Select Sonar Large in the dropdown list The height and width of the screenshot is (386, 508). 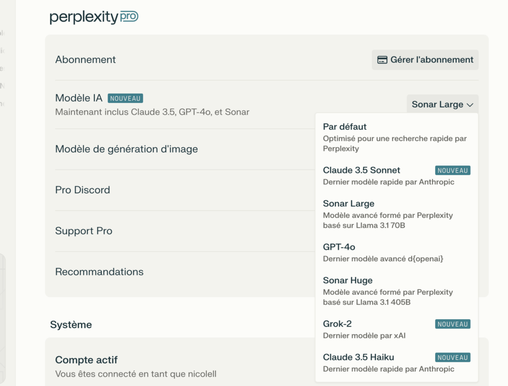(x=396, y=214)
